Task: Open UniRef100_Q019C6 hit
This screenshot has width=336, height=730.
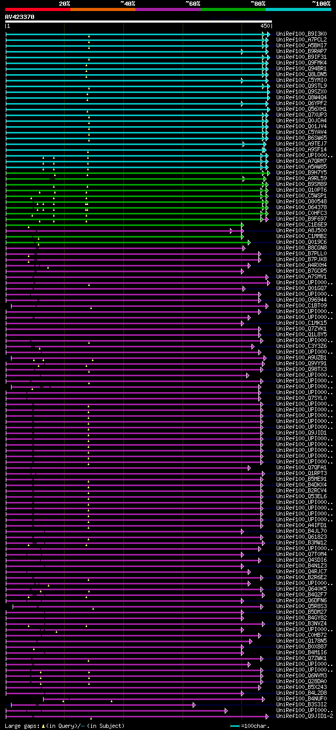Action: (302, 242)
